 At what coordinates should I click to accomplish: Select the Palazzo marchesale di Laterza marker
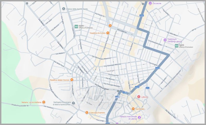139,118
